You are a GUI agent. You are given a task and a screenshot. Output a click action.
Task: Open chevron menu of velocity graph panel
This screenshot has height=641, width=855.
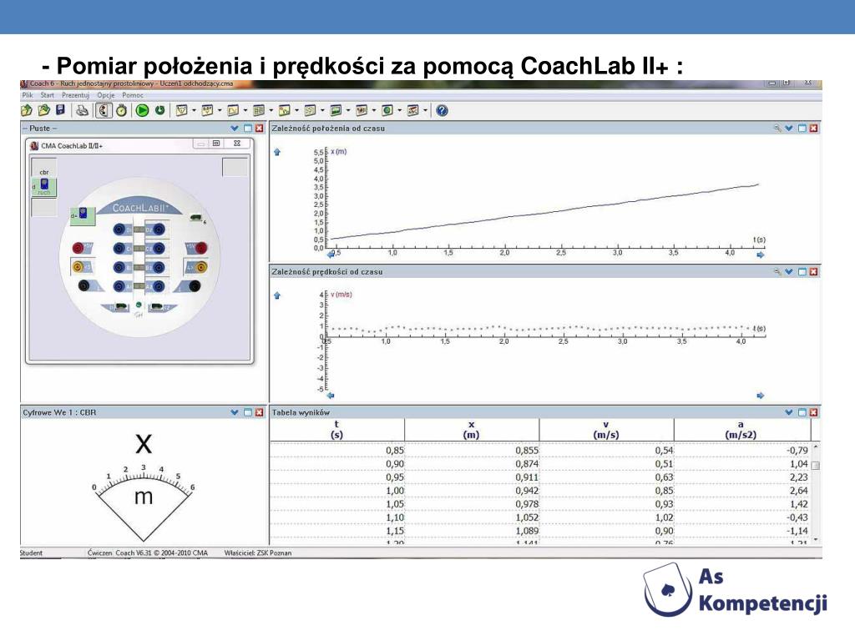click(789, 272)
